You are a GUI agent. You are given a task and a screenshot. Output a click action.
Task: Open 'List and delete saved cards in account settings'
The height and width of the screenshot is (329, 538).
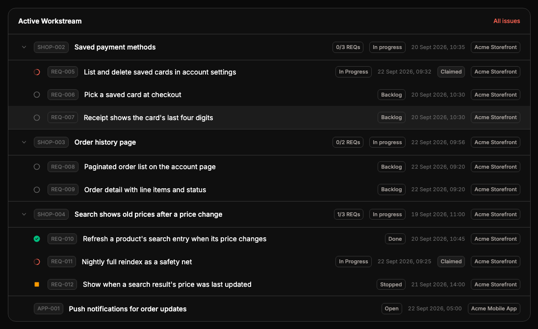[160, 72]
